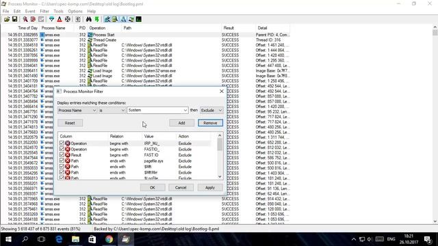The height and width of the screenshot is (246, 438).
Task: Click the taskbar Search icon
Action: (x=25, y=239)
